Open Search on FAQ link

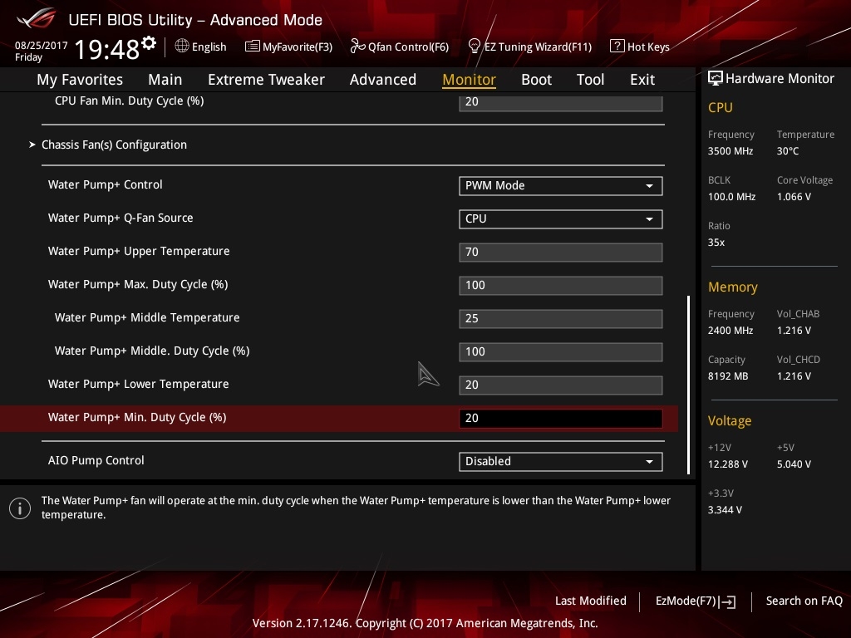pos(804,601)
